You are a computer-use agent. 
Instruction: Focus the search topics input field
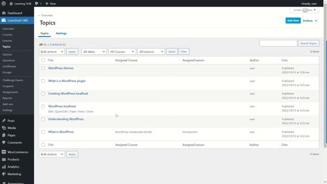pos(278,43)
